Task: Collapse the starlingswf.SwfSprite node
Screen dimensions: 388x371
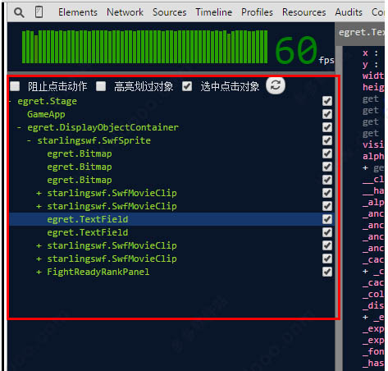Action: tap(29, 140)
